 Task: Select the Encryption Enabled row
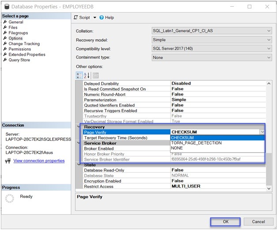174,181
